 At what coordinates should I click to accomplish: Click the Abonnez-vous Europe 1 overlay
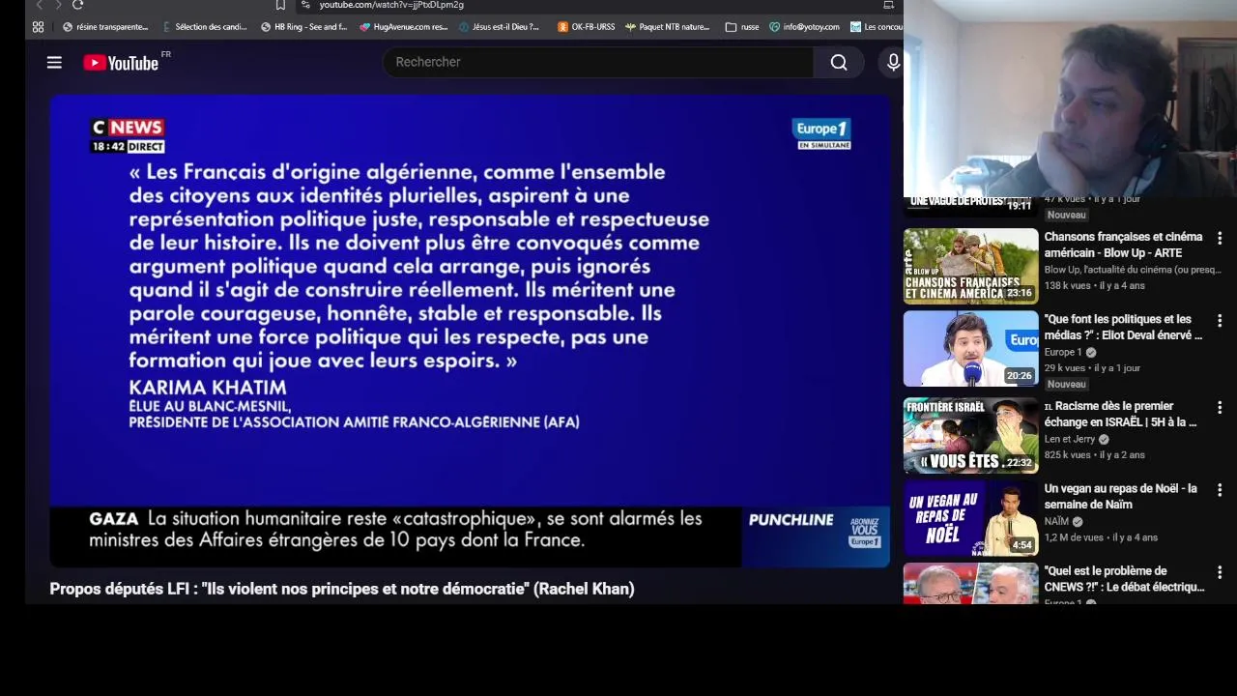tap(865, 533)
